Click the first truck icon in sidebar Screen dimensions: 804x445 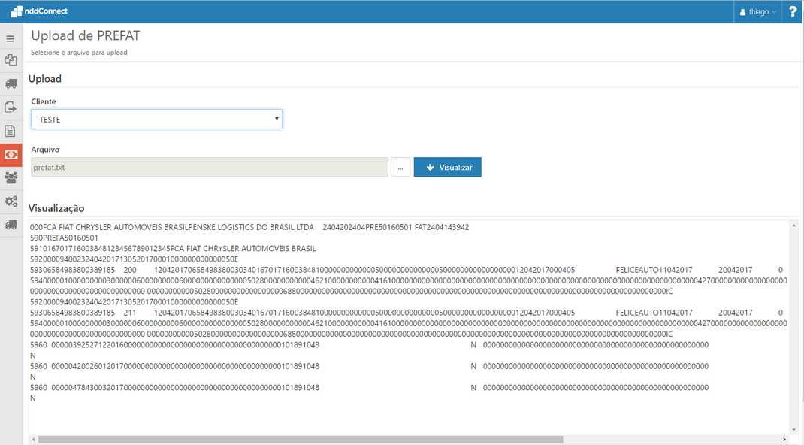point(11,83)
